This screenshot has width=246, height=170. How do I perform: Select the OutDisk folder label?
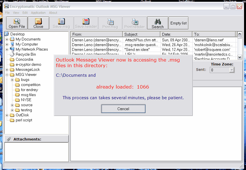tap(22, 115)
